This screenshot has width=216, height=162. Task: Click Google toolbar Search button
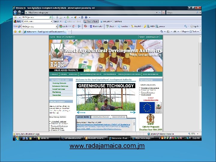(63, 26)
